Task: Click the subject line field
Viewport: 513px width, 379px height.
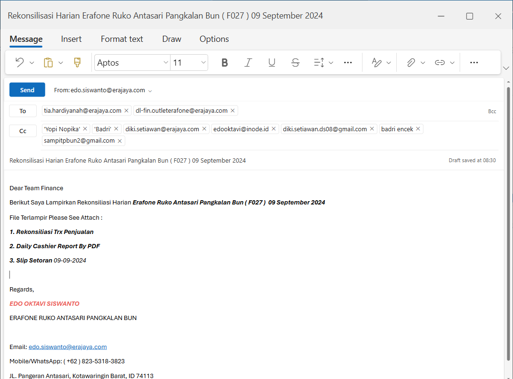Action: coord(191,160)
